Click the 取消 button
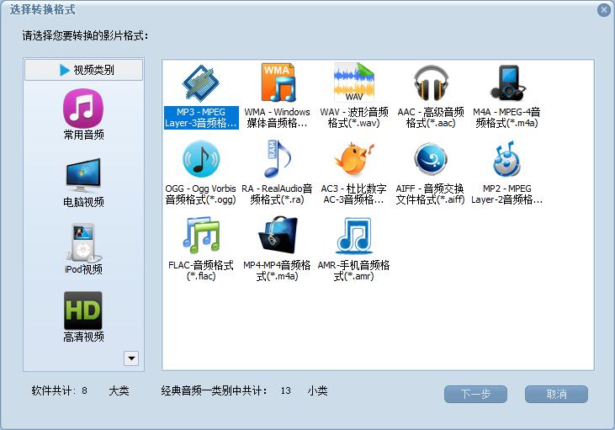This screenshot has height=430, width=615. pyautogui.click(x=556, y=394)
